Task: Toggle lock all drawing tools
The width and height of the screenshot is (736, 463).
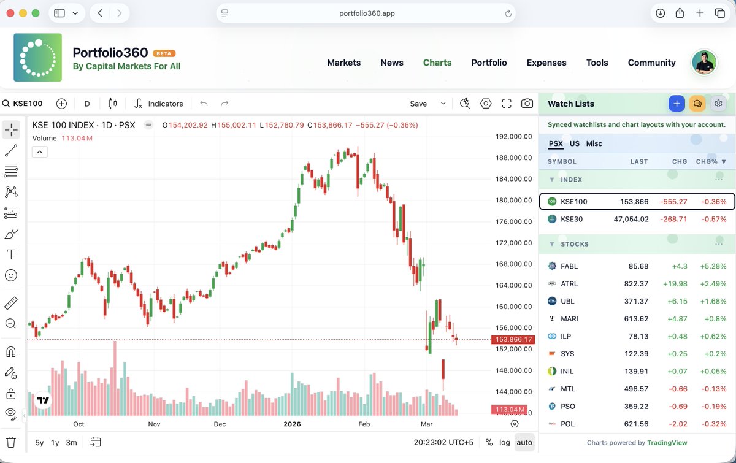Action: pyautogui.click(x=11, y=393)
